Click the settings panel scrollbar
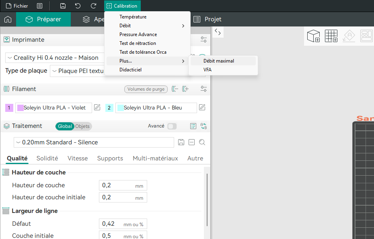Image resolution: width=374 pixels, height=239 pixels. [x=207, y=200]
